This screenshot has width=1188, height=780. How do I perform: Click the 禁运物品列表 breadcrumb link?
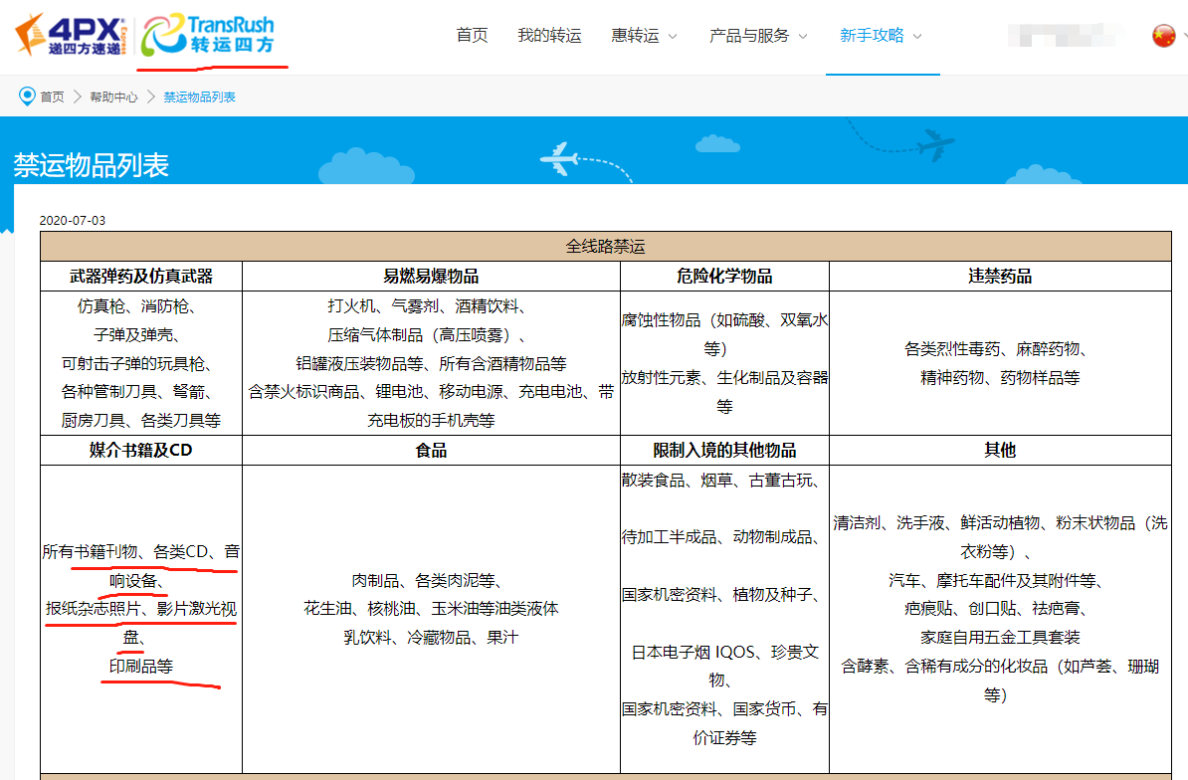(x=199, y=97)
